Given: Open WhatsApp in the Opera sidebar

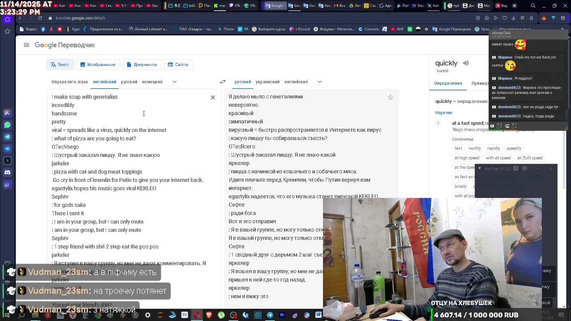Looking at the screenshot, I should (7, 125).
